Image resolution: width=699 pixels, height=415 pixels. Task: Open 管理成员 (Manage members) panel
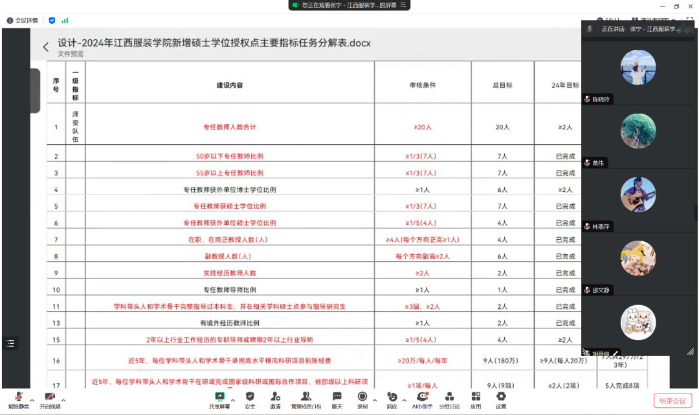305,399
